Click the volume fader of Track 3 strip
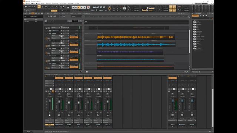The width and height of the screenshot is (237, 133). click(69, 103)
